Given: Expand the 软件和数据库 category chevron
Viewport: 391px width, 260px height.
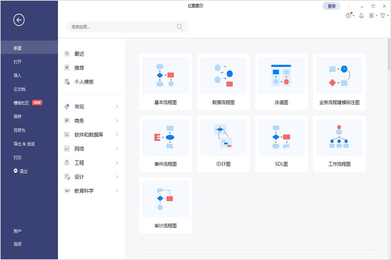Looking at the screenshot, I should click(x=117, y=135).
